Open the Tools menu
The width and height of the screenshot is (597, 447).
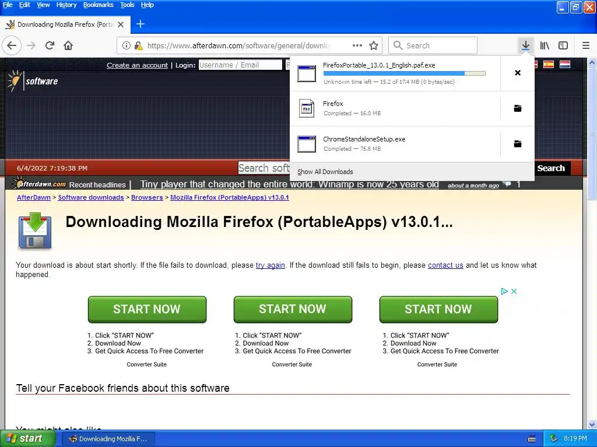pos(127,5)
